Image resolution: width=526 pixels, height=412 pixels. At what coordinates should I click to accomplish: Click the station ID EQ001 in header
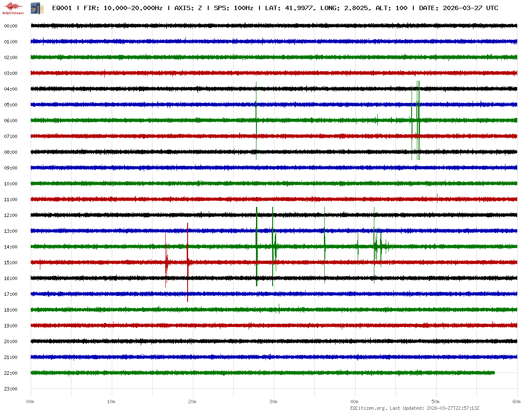pyautogui.click(x=62, y=8)
